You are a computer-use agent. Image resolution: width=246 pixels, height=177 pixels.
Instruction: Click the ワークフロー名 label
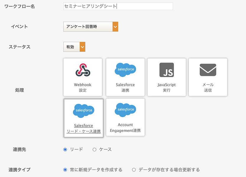coord(20,6)
